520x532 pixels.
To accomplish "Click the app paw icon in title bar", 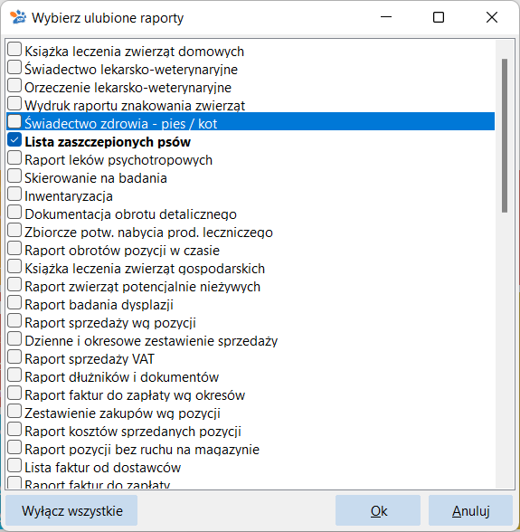I will click(18, 17).
